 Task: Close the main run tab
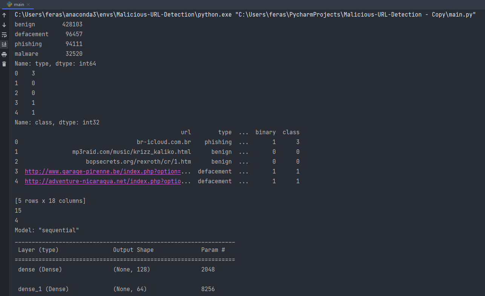pyautogui.click(x=29, y=5)
